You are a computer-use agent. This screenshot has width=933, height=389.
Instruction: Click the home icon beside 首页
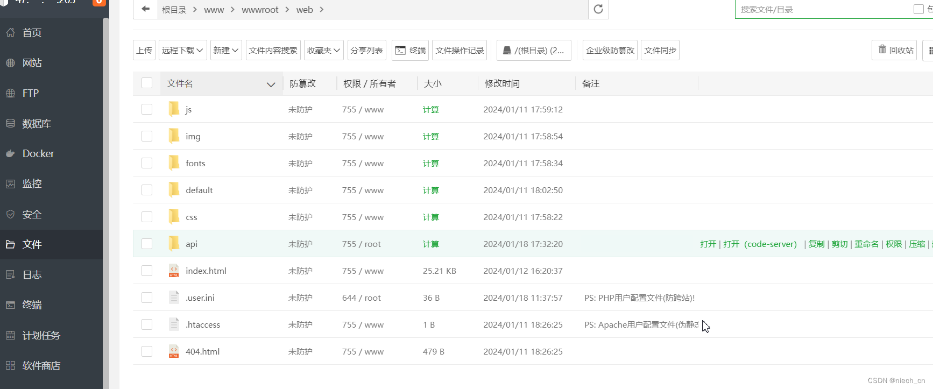(x=10, y=32)
